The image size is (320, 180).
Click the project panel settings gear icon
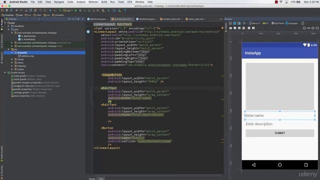click(78, 19)
